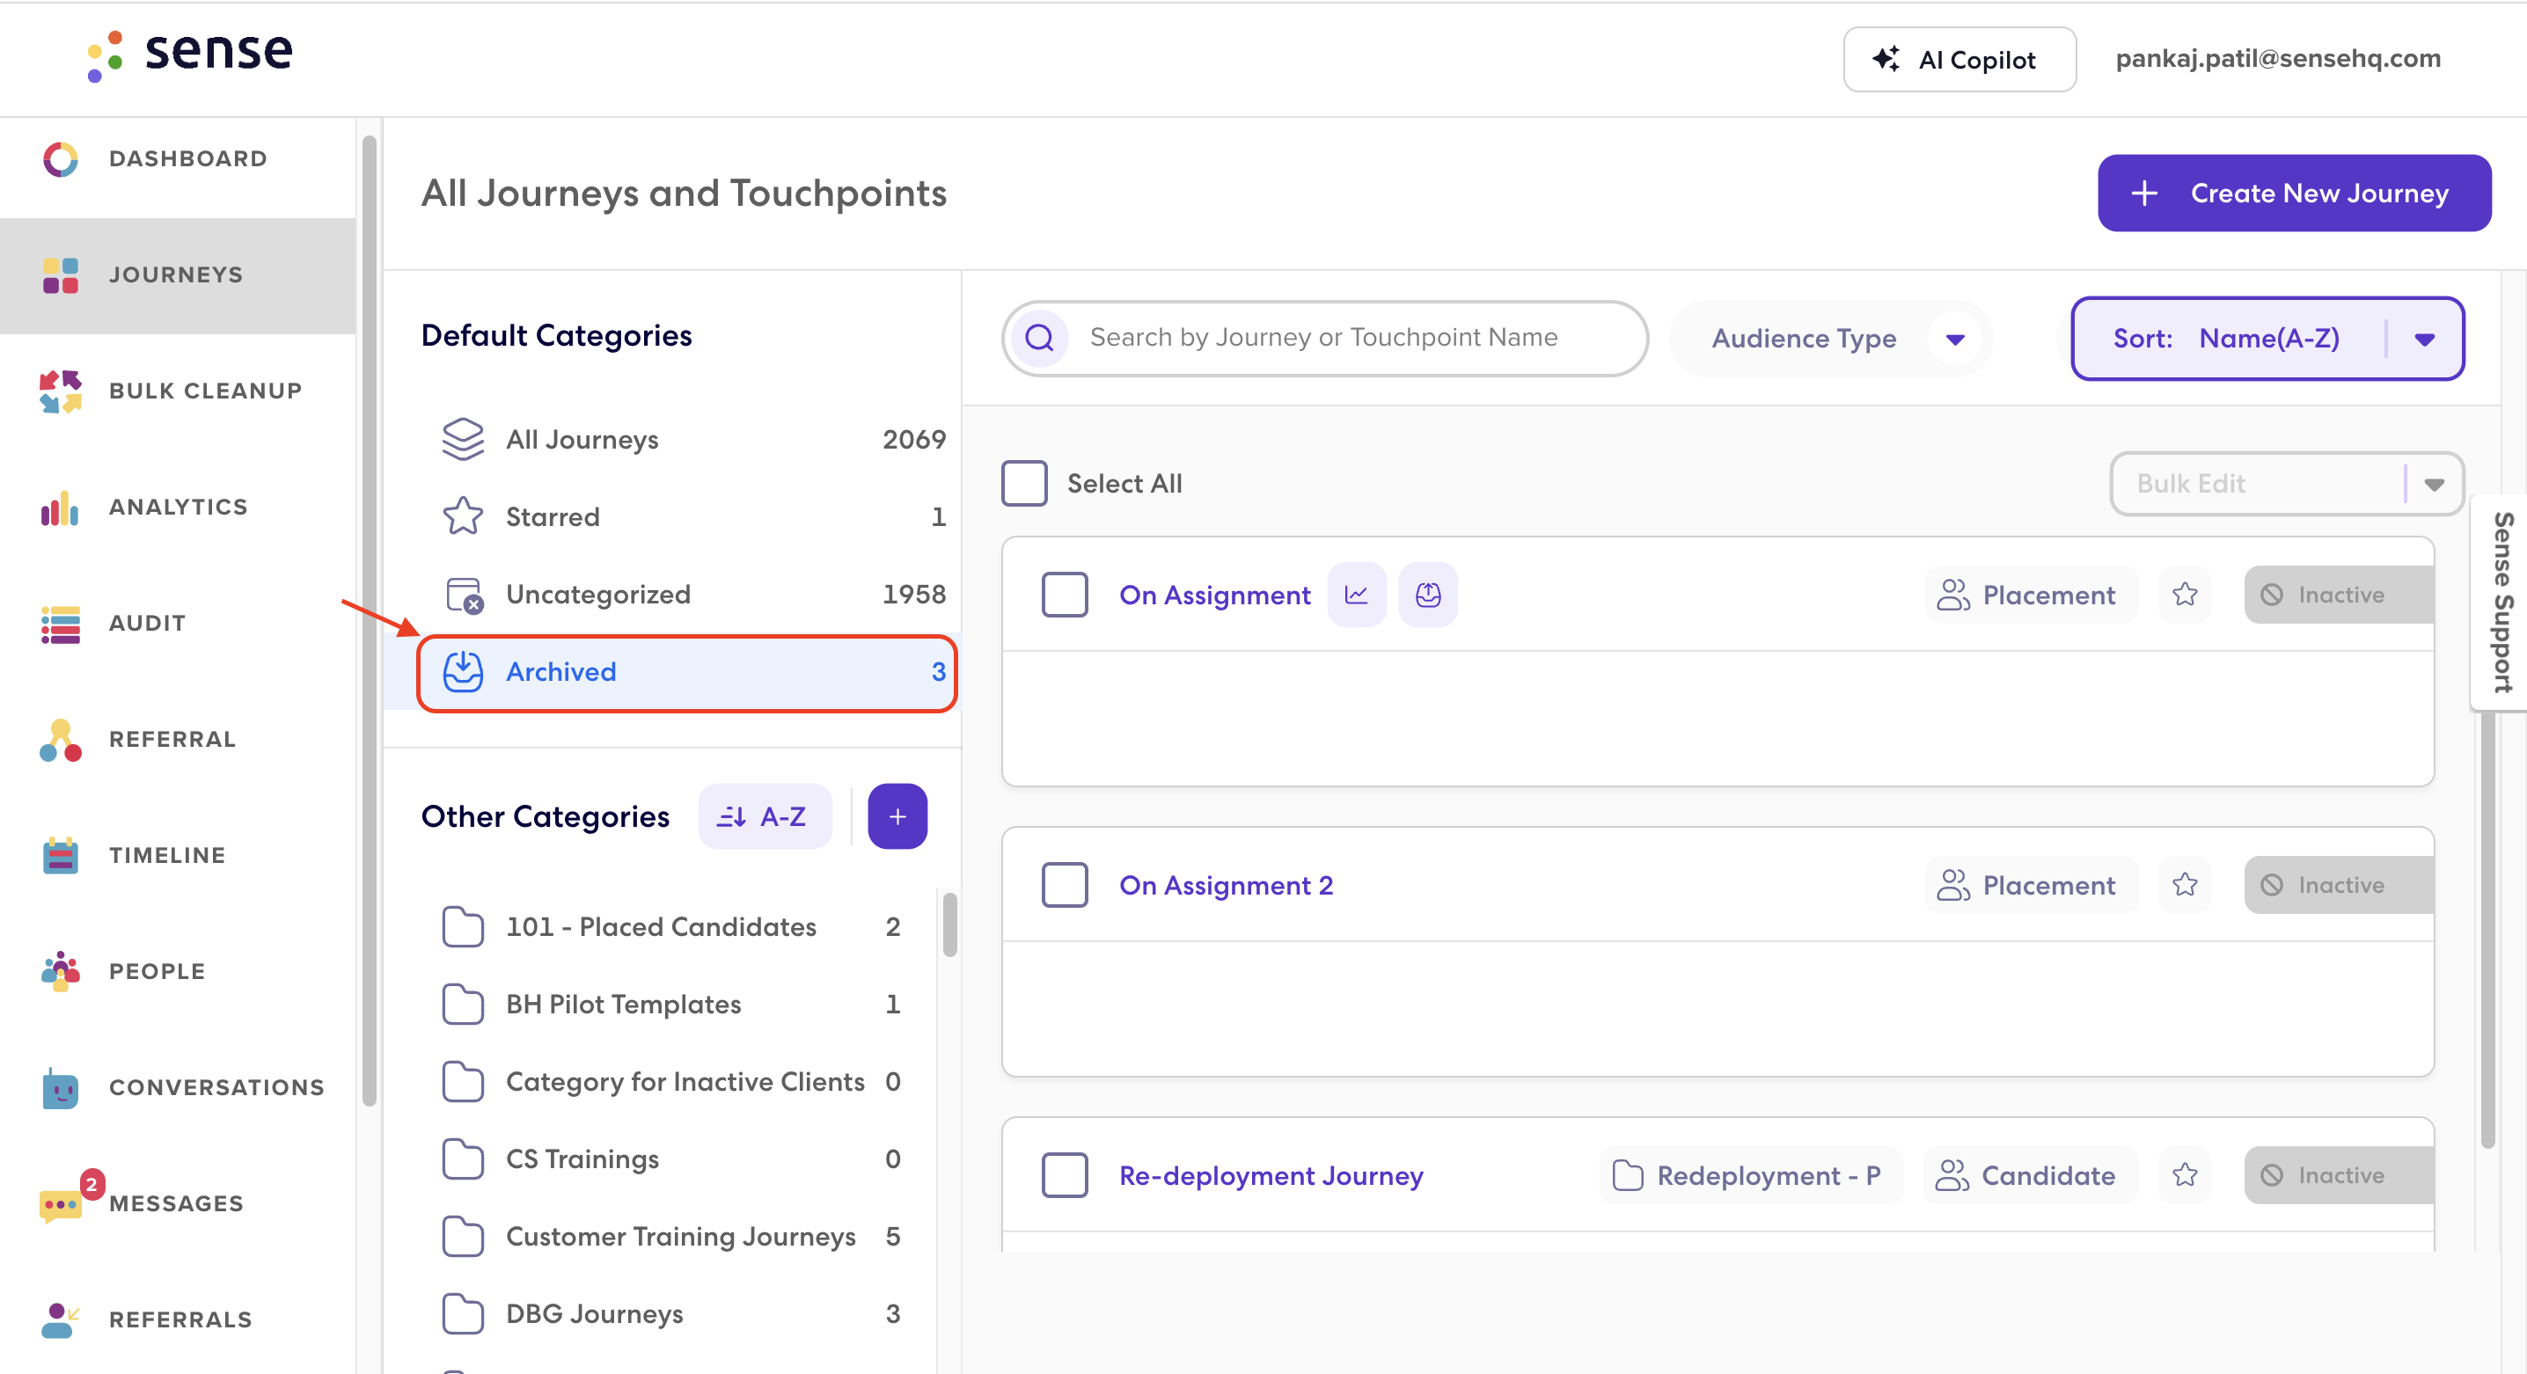
Task: Click the Archived inbox icon
Action: coord(462,672)
